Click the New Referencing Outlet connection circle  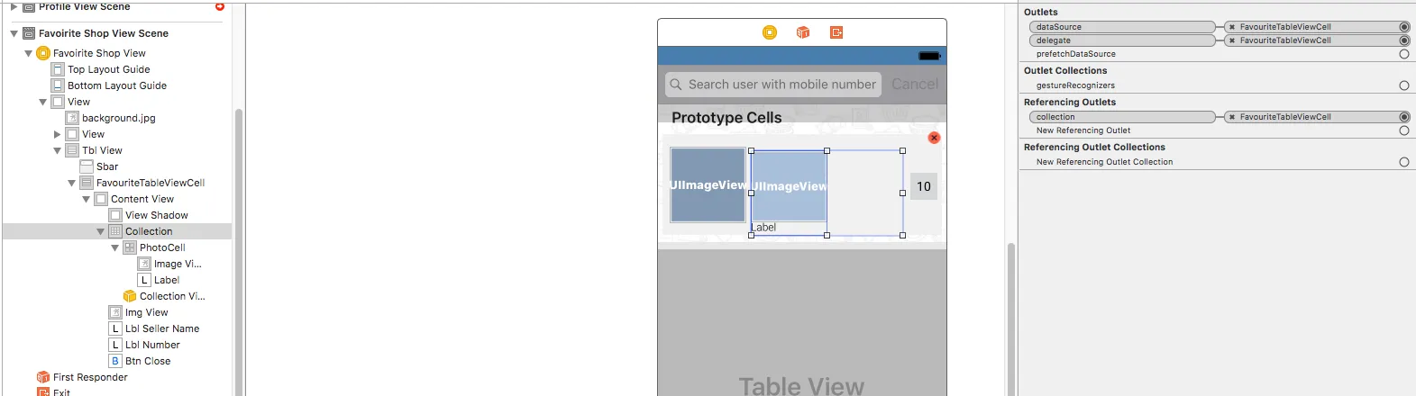(x=1404, y=130)
